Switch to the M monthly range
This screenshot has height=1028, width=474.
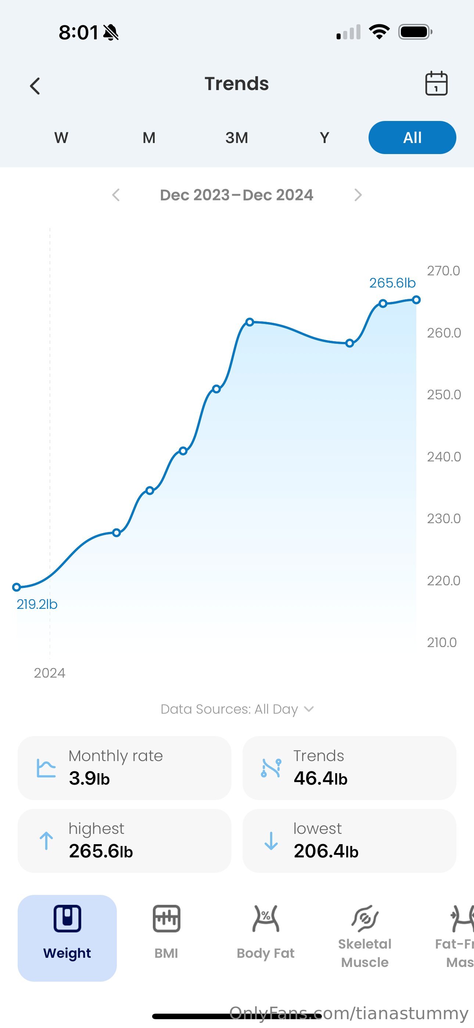pyautogui.click(x=149, y=138)
